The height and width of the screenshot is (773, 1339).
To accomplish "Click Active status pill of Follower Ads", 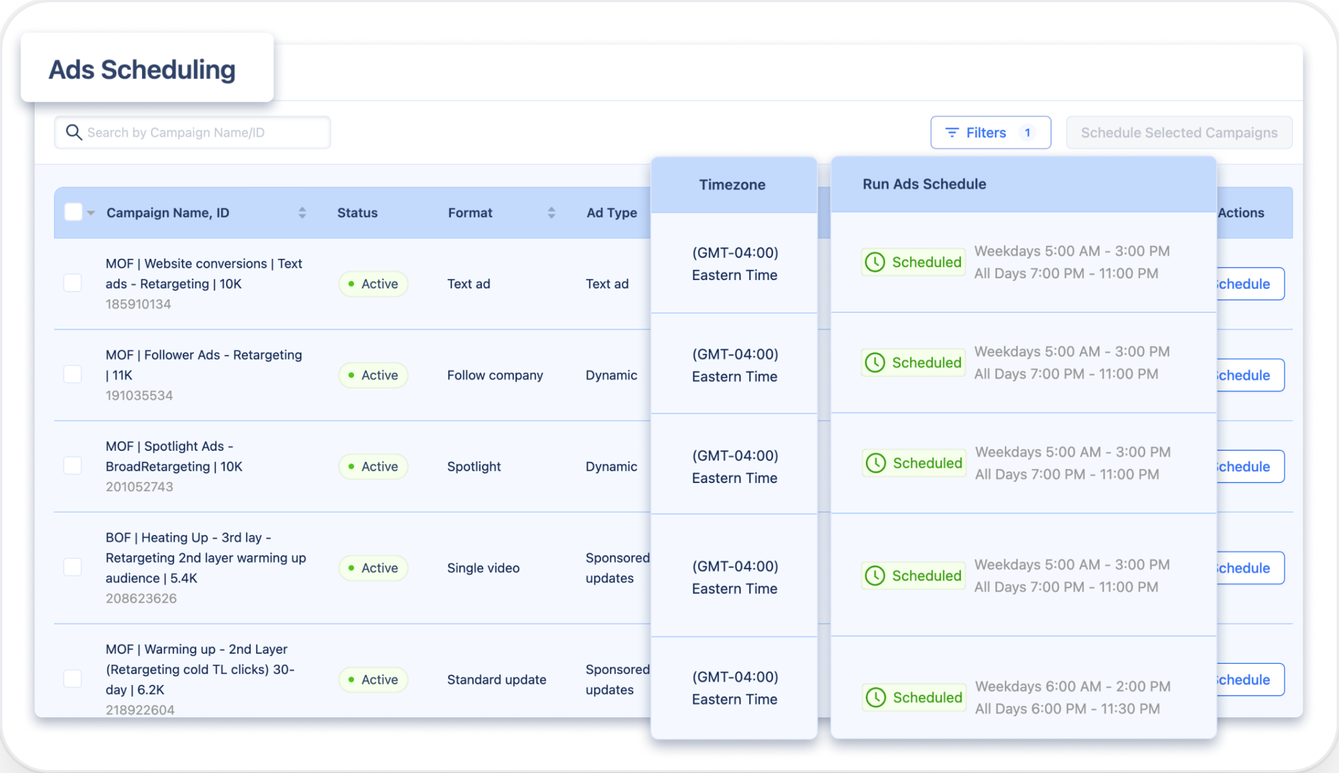I will (x=373, y=375).
